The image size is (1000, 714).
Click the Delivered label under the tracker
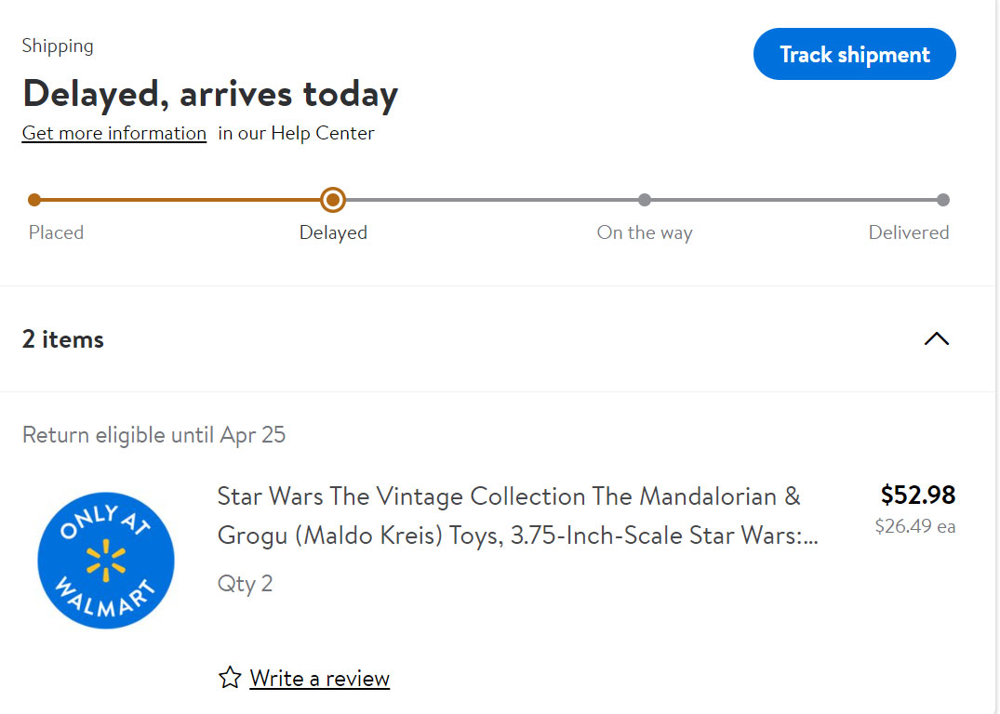[908, 232]
